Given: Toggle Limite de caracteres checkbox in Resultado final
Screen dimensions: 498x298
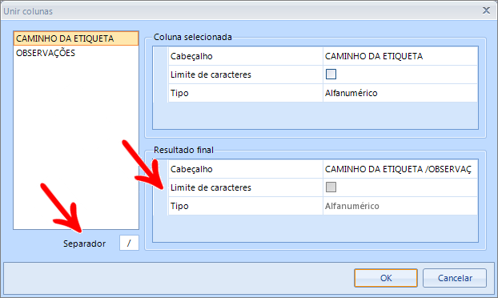Looking at the screenshot, I should [x=331, y=187].
